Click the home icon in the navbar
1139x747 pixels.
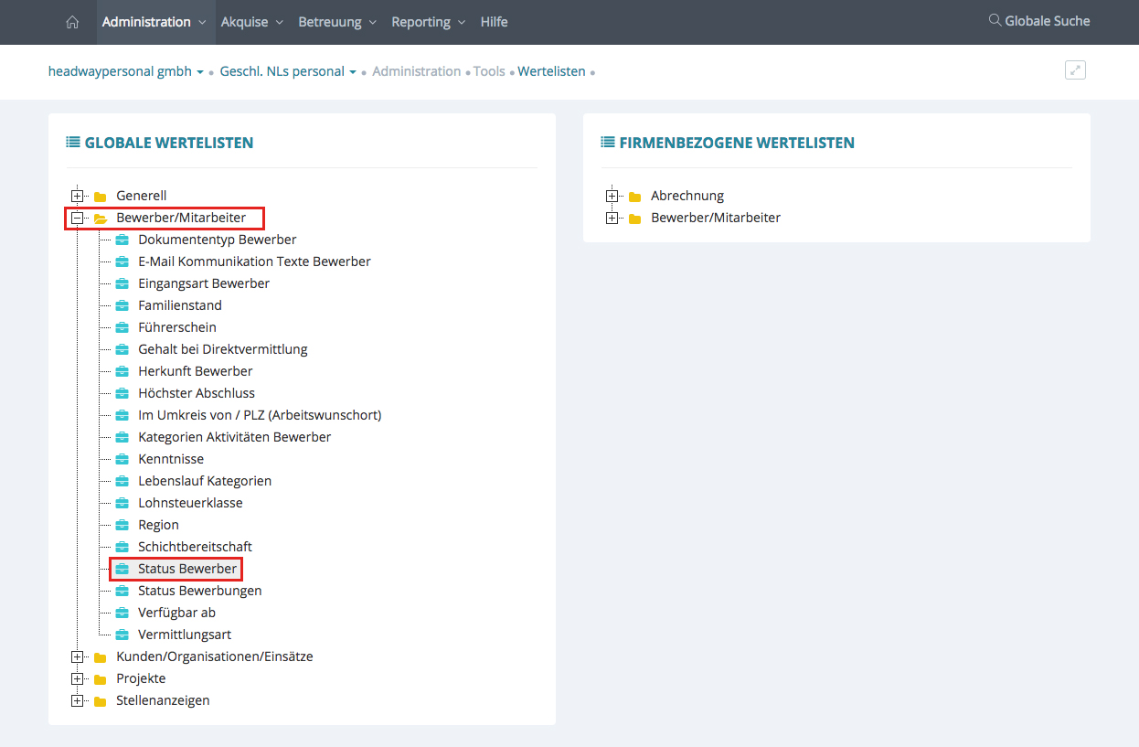[72, 22]
